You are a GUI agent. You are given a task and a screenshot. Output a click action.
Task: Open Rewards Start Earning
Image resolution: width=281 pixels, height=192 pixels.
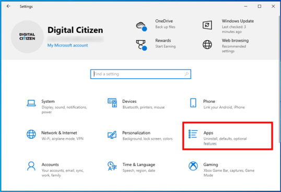(166, 43)
